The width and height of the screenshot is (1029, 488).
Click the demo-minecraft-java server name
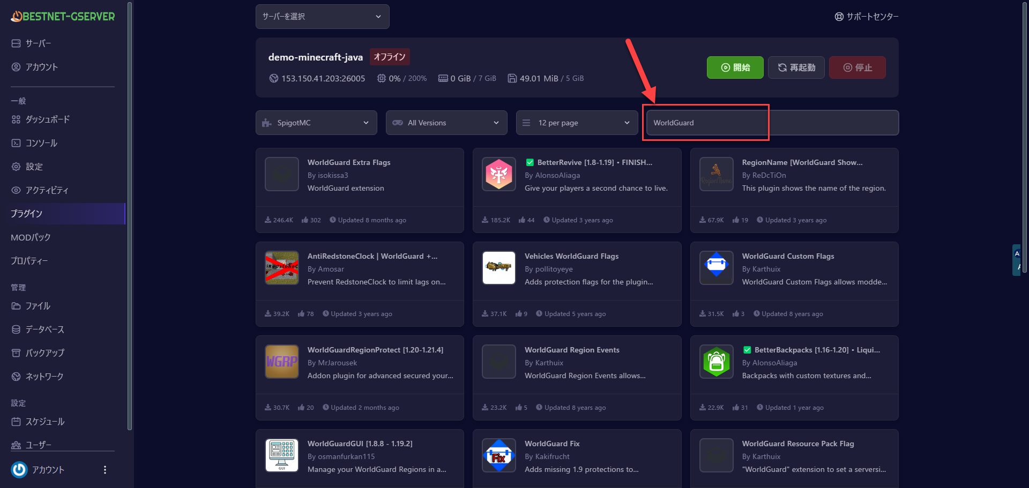pyautogui.click(x=316, y=57)
